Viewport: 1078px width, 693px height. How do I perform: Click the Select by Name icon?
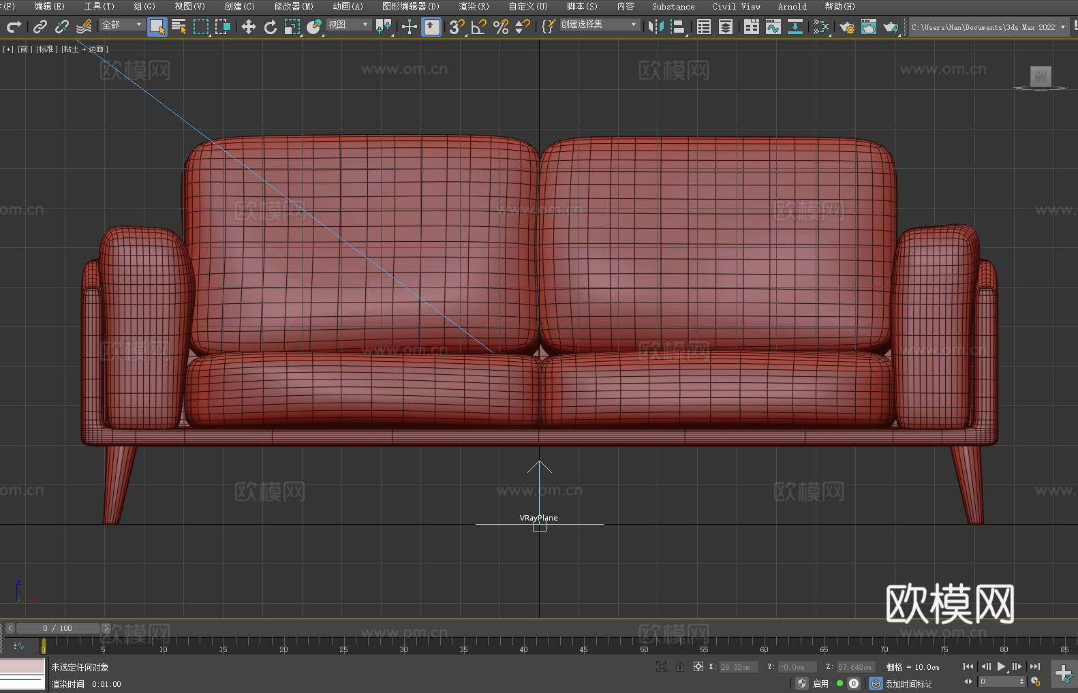tap(179, 27)
